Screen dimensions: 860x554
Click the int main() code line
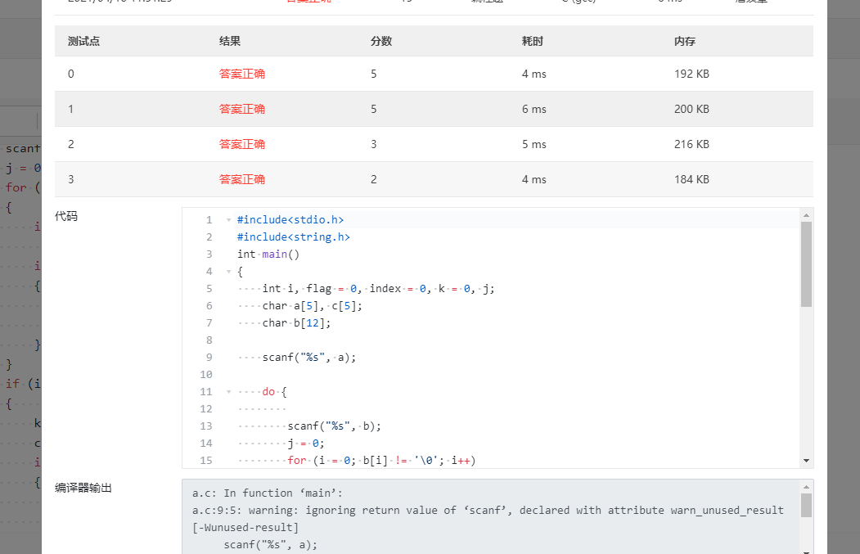tap(268, 254)
